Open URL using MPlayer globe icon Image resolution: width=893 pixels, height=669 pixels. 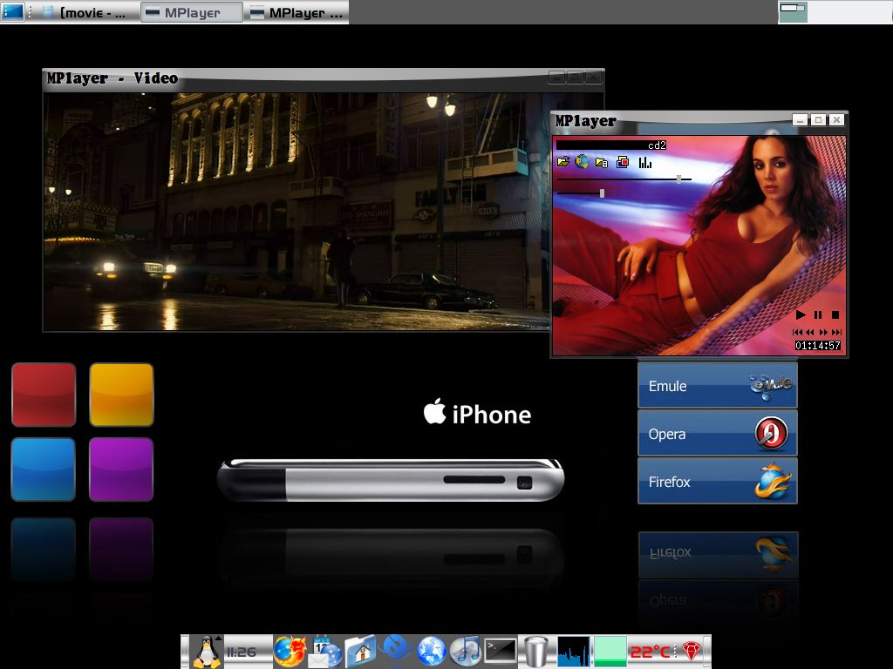point(582,162)
